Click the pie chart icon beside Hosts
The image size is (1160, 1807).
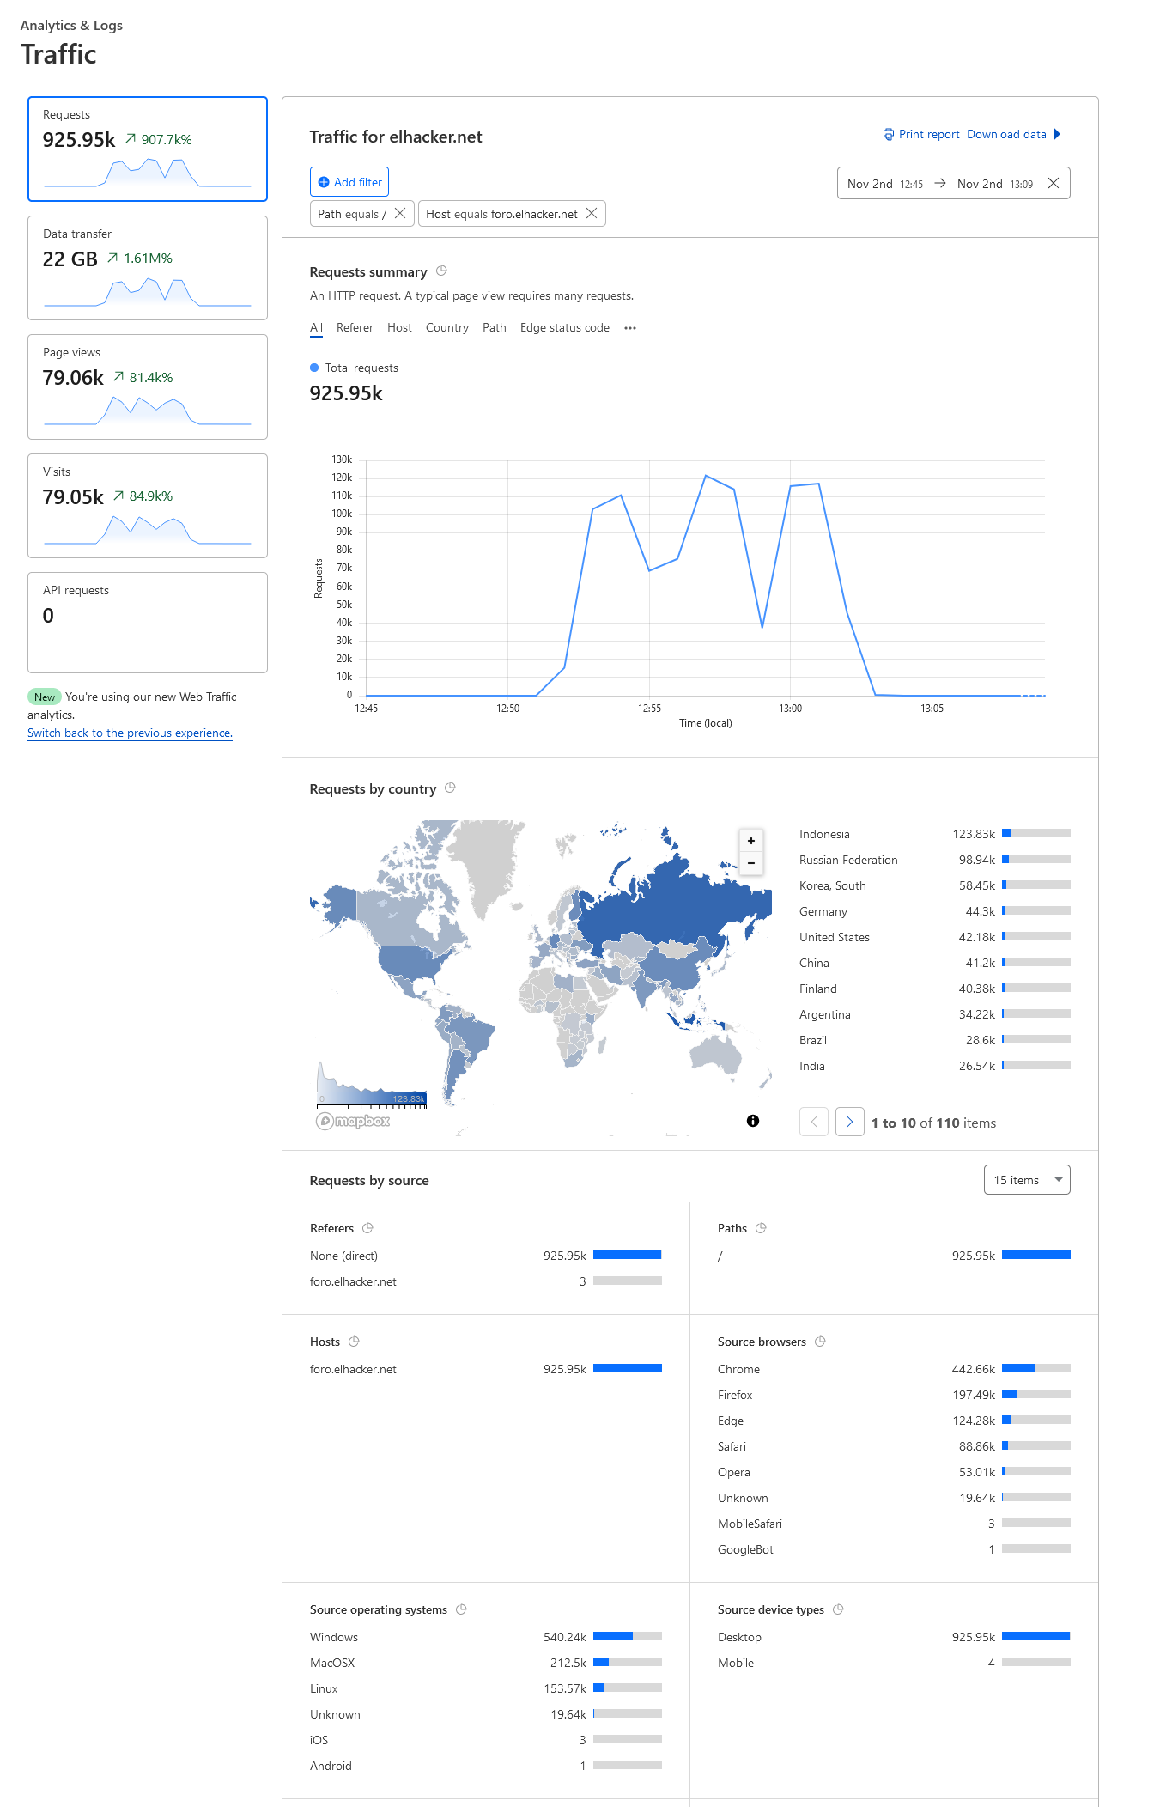point(354,1342)
